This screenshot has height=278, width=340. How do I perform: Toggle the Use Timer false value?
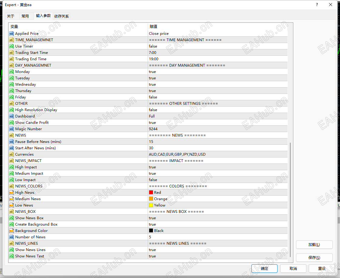218,46
